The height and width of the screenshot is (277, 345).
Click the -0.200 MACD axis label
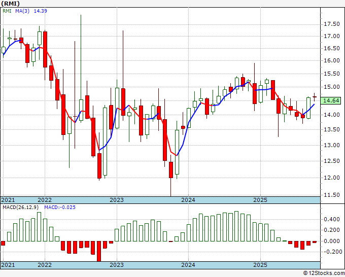click(x=331, y=252)
